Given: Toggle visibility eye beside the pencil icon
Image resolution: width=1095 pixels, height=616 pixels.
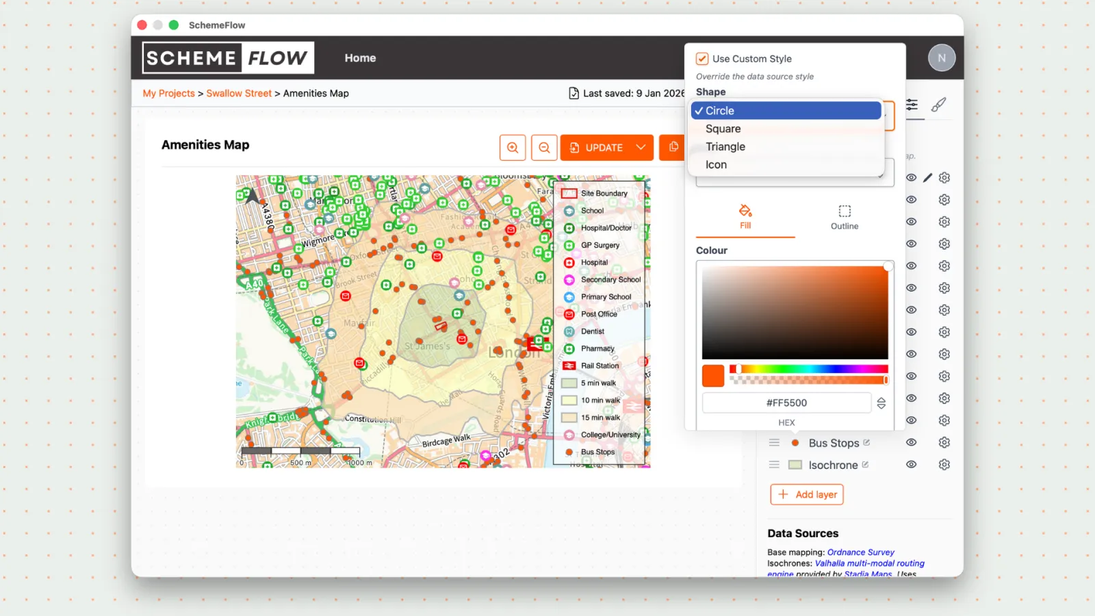Looking at the screenshot, I should [x=911, y=178].
